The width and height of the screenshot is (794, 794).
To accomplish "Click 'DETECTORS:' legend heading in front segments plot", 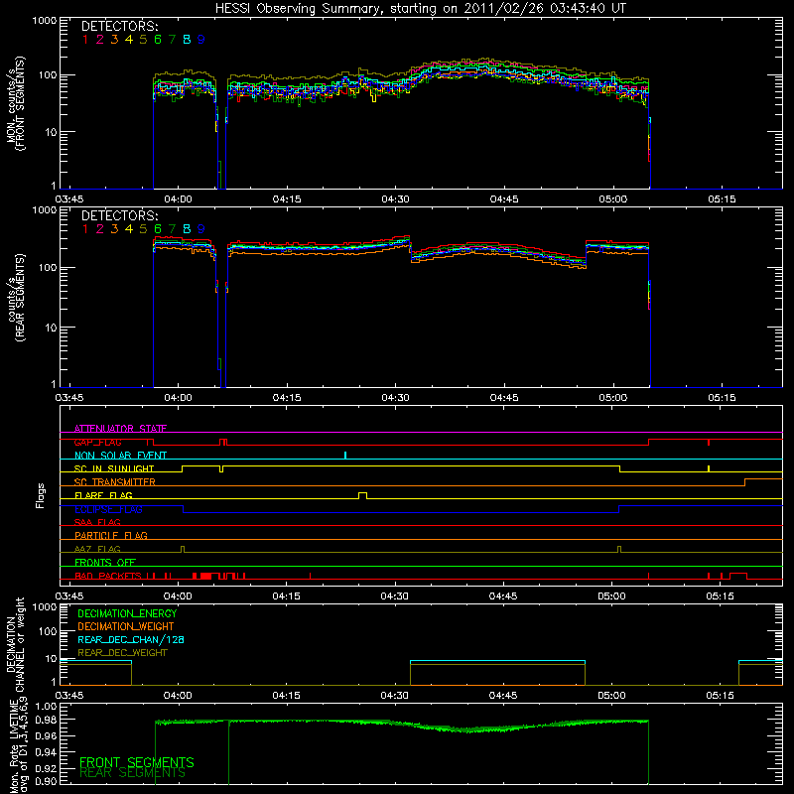I will click(119, 27).
